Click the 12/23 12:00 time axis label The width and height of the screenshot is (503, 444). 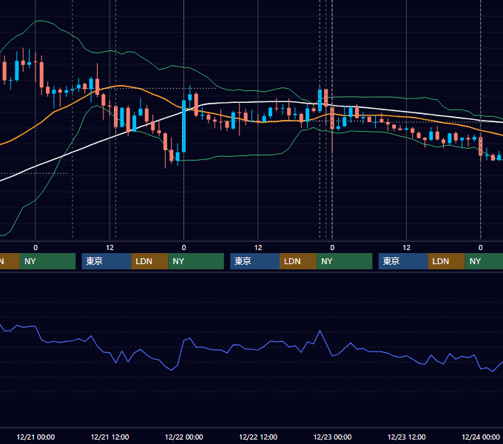(406, 437)
